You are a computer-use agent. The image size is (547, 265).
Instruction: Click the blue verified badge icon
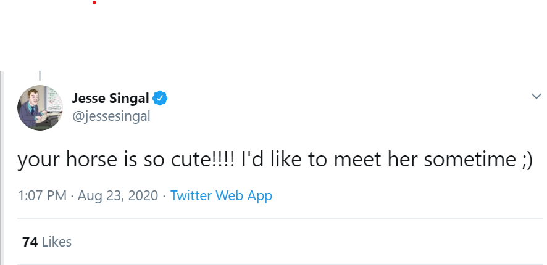pyautogui.click(x=161, y=97)
